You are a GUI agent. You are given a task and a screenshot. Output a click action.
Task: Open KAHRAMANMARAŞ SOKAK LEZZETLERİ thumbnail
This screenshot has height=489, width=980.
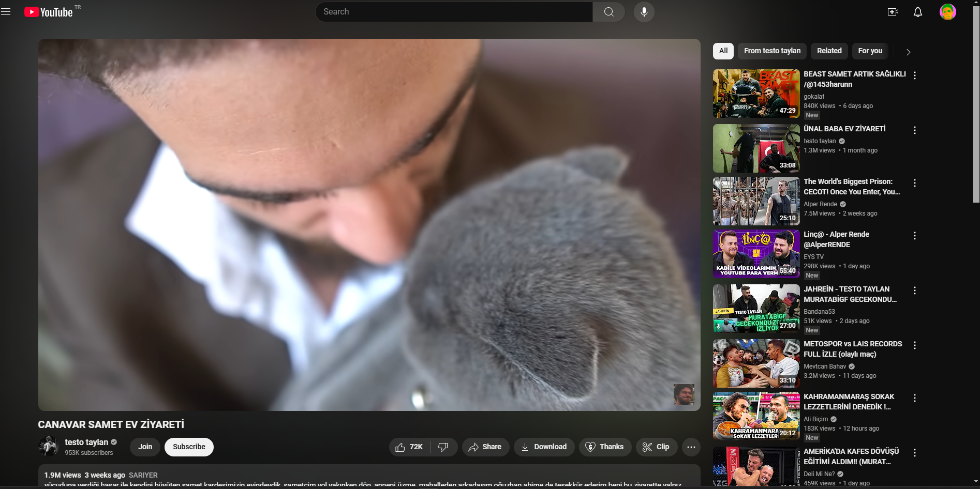756,416
